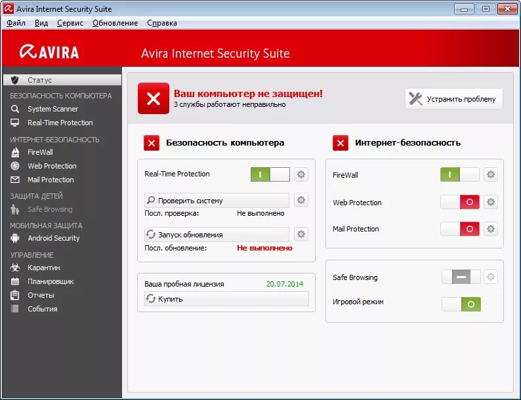Click the Устранить проблему button
This screenshot has width=521, height=400.
tap(454, 98)
